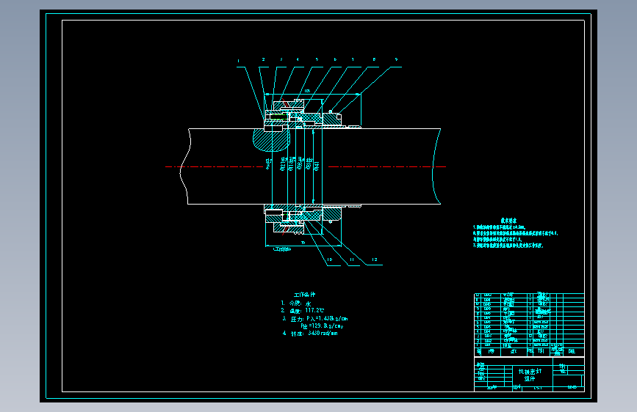Select the temperature value 117.2℃
This screenshot has height=412, width=637.
(315, 311)
